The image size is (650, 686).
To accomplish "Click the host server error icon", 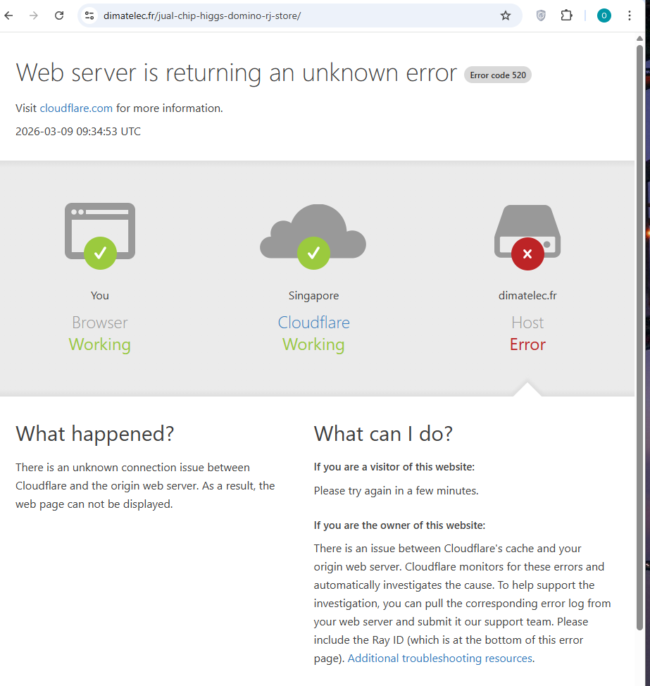I will pyautogui.click(x=527, y=237).
